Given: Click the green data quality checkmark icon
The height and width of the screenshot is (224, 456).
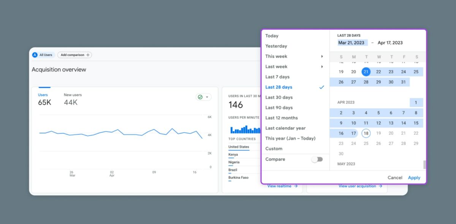Looking at the screenshot, I should point(200,97).
